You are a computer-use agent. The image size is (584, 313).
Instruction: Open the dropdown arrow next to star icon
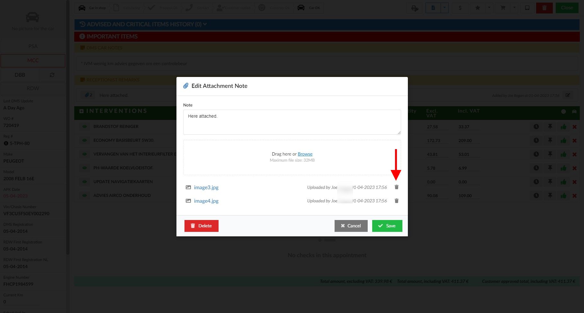[489, 8]
